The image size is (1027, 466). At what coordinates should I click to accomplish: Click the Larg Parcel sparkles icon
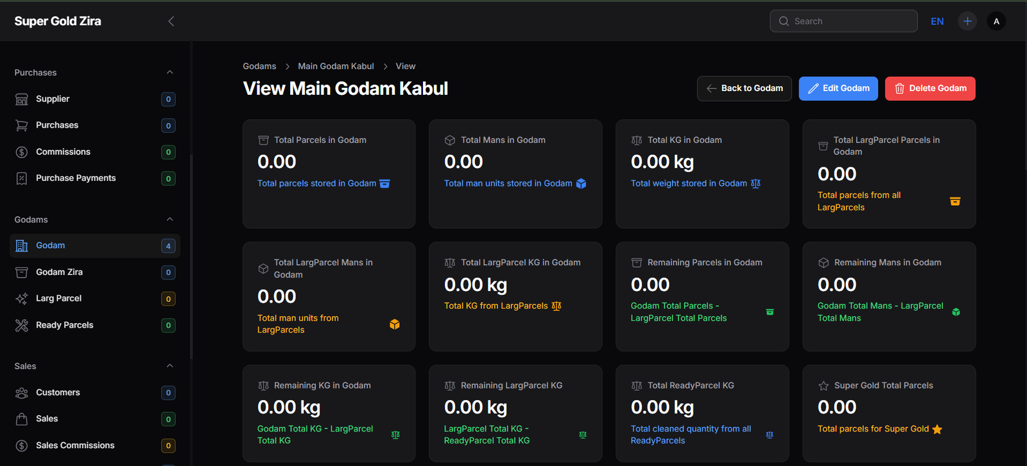pyautogui.click(x=22, y=299)
